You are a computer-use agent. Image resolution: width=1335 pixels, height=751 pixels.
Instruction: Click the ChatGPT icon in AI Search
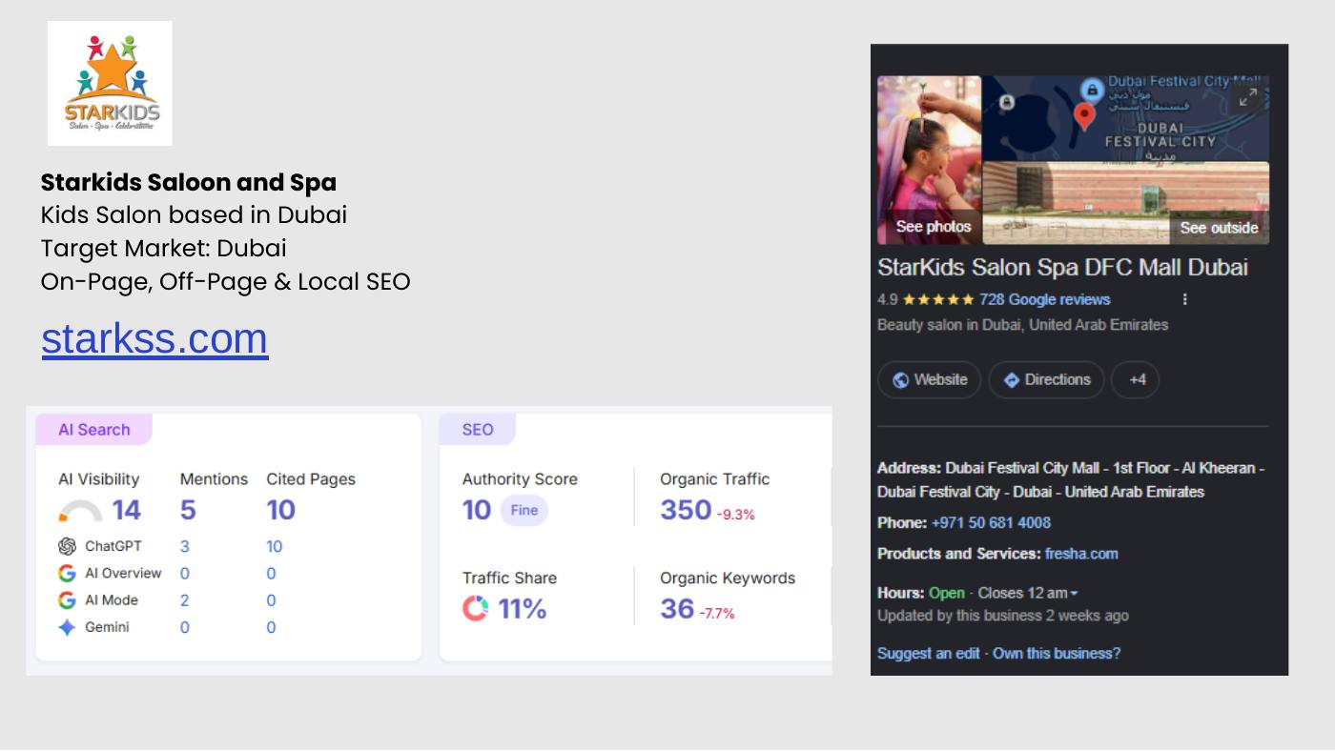pos(67,546)
